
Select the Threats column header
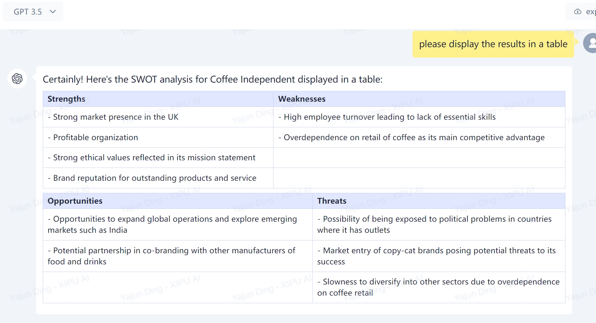pos(332,201)
